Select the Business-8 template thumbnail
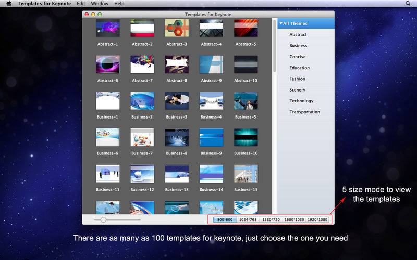 [x=177, y=137]
